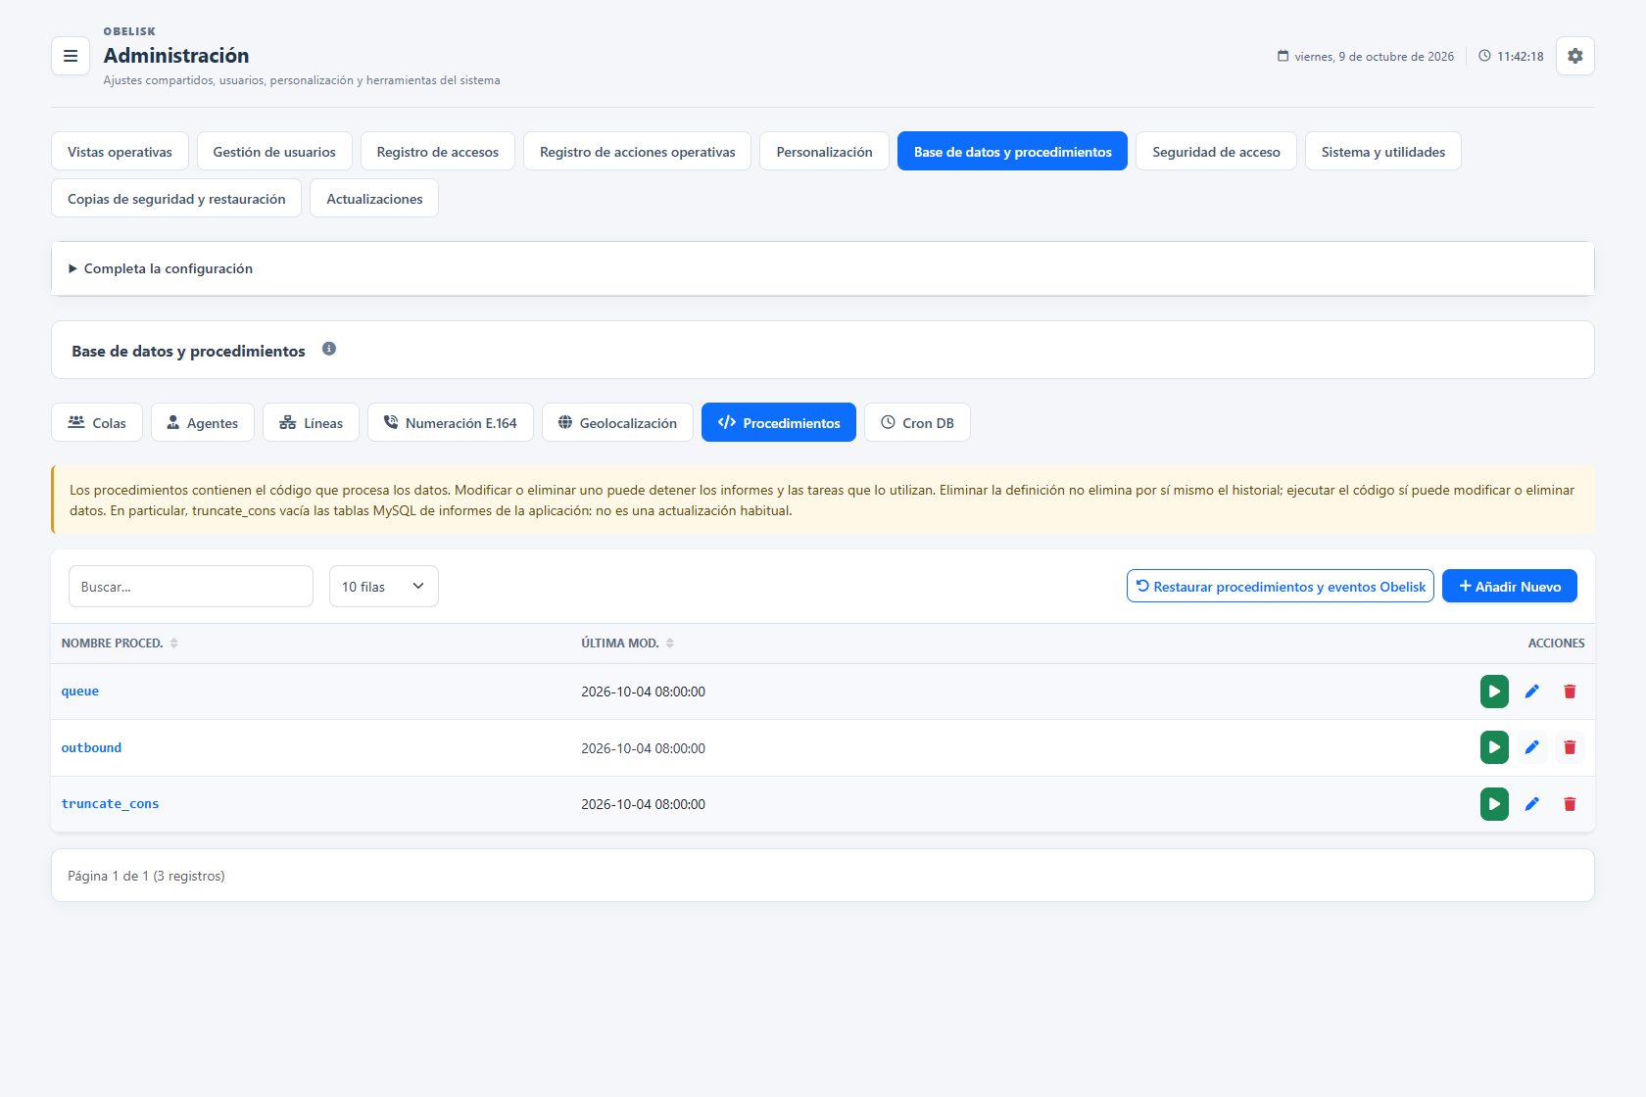Select the Personalización tab
The width and height of the screenshot is (1646, 1097).
tap(824, 152)
